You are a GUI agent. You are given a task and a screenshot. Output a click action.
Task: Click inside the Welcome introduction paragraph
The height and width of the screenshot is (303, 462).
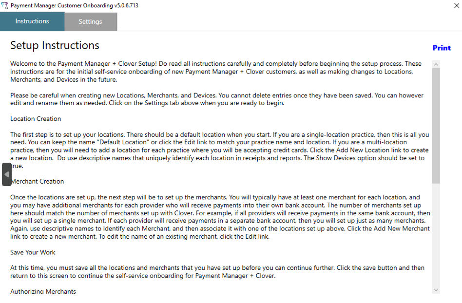point(216,72)
